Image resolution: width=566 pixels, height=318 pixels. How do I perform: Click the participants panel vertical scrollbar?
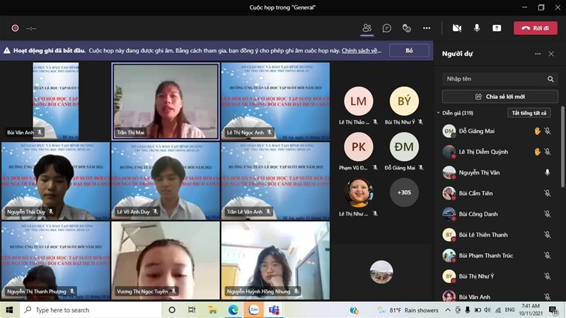[562, 147]
